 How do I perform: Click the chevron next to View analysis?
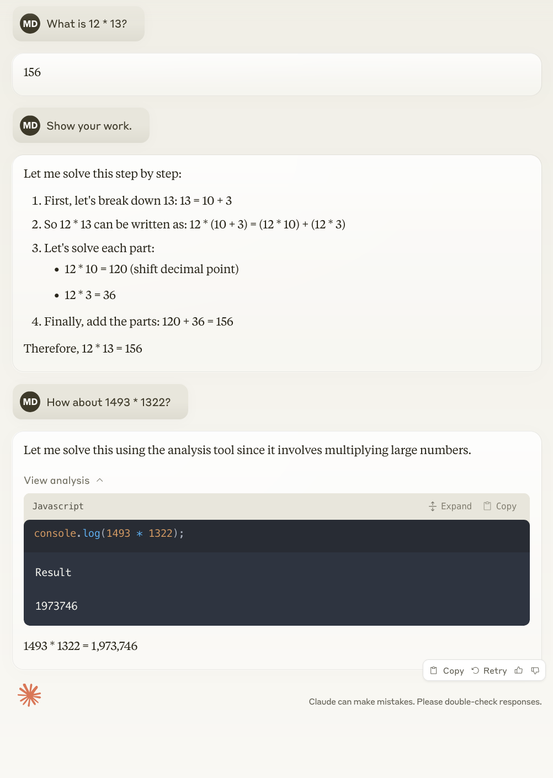click(100, 480)
